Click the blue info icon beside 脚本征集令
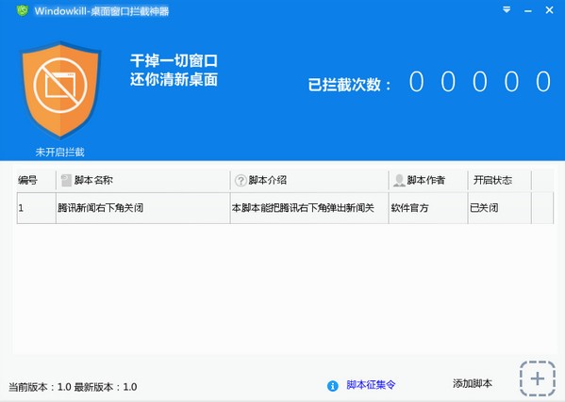 click(333, 386)
